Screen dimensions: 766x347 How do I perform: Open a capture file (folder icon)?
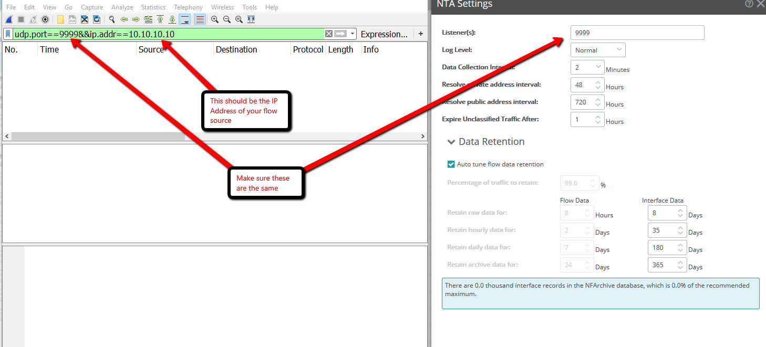[60, 19]
